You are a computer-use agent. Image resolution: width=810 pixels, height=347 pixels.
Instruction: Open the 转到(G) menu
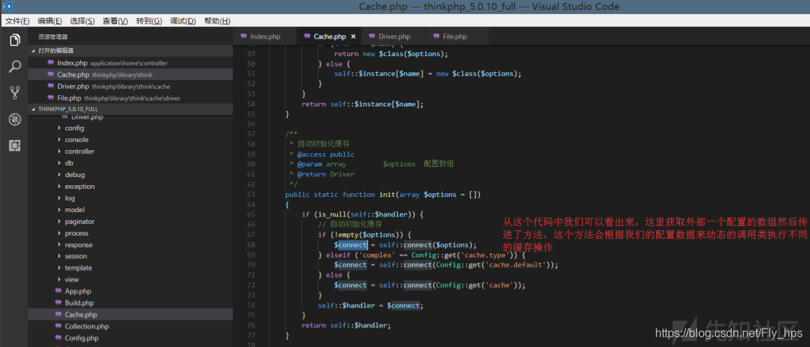(x=149, y=21)
